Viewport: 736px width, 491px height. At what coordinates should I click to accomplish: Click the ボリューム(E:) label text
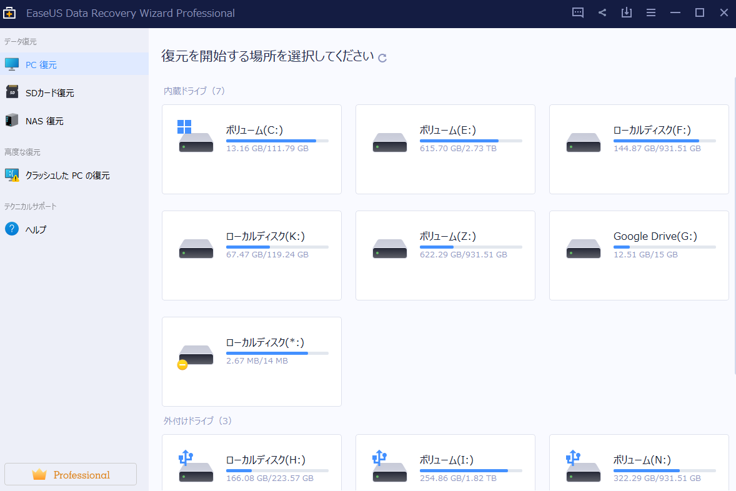click(448, 130)
